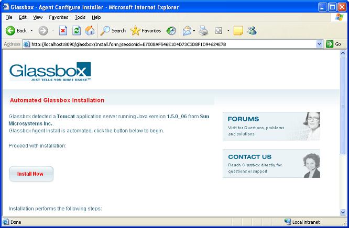This screenshot has width=349, height=228.
Task: Click the Edit page toolbar icon
Action: point(219,31)
